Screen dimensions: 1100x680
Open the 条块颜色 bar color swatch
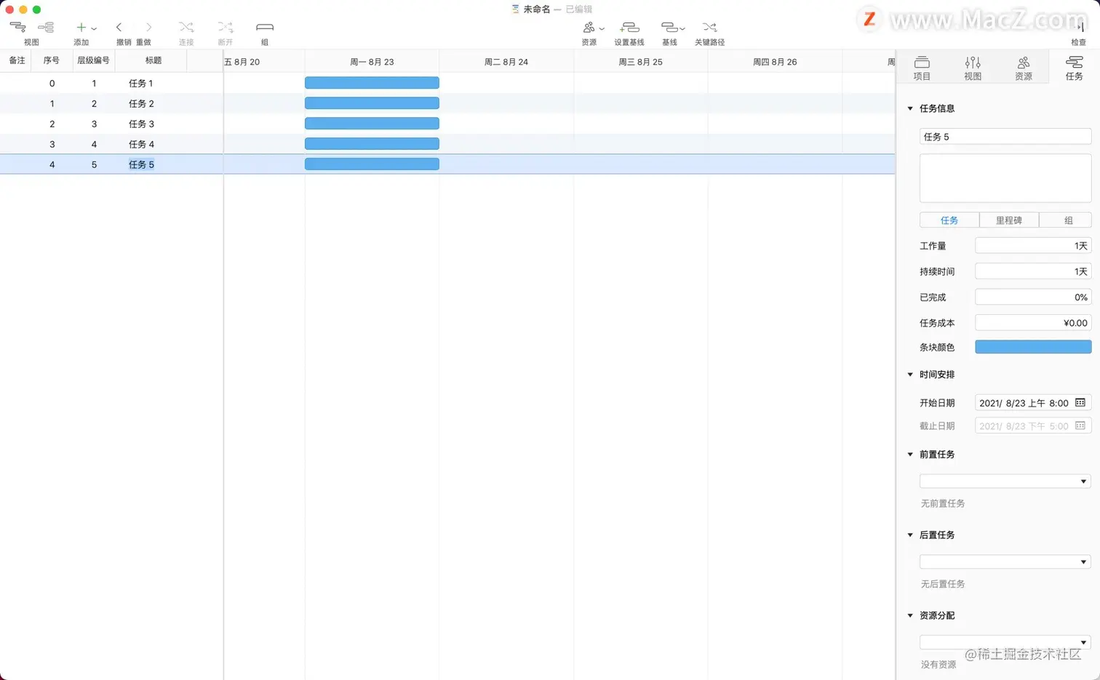tap(1033, 347)
